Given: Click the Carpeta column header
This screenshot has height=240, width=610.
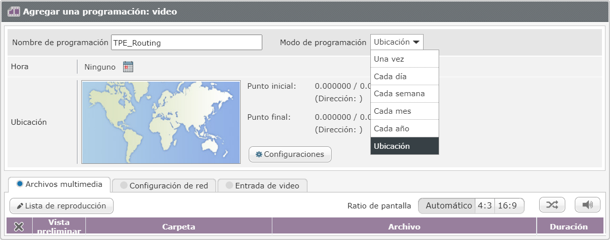Looking at the screenshot, I should coord(179,226).
